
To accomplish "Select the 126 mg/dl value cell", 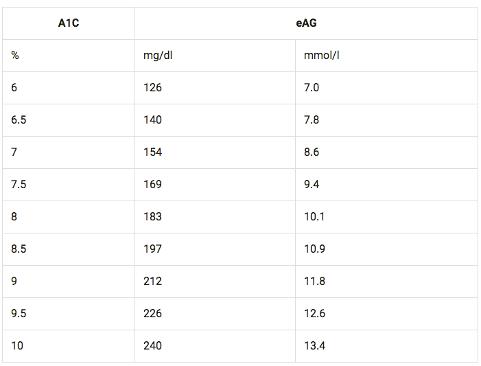I will click(152, 88).
